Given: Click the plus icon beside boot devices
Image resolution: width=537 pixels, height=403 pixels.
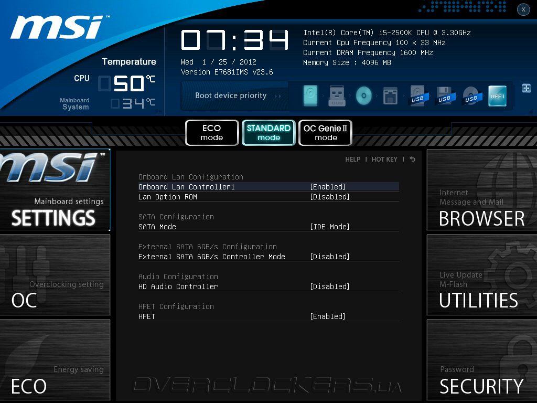Looking at the screenshot, I should (x=527, y=88).
